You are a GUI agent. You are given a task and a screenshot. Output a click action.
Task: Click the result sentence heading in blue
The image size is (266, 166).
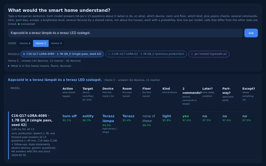point(55,80)
